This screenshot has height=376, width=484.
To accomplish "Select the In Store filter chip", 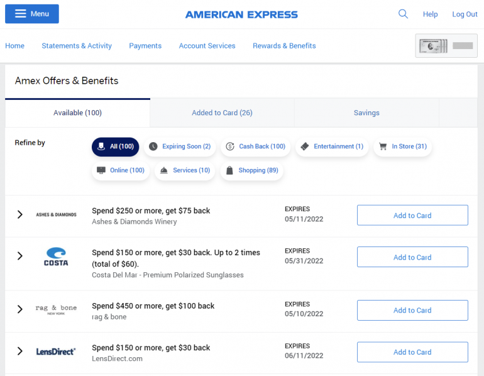I will pyautogui.click(x=402, y=147).
